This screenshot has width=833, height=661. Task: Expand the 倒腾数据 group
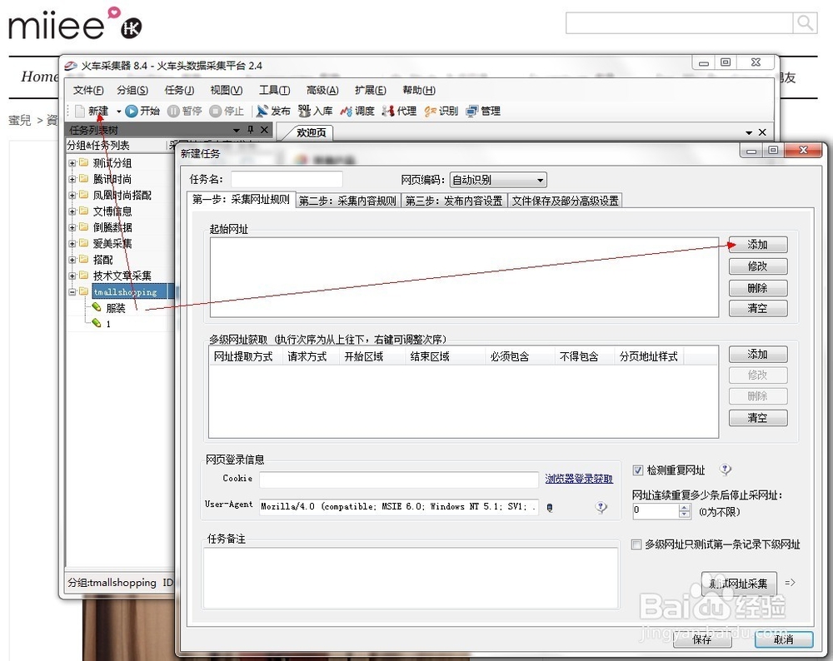pyautogui.click(x=72, y=228)
